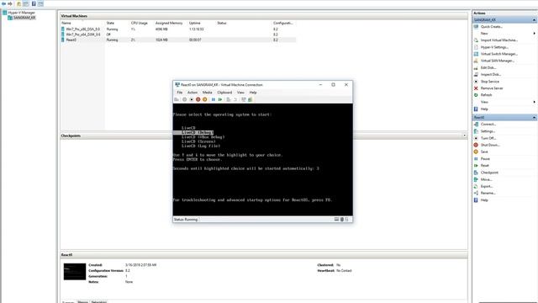This screenshot has height=303, width=538.
Task: Select Hyper-V Manager root tree node
Action: [18, 13]
